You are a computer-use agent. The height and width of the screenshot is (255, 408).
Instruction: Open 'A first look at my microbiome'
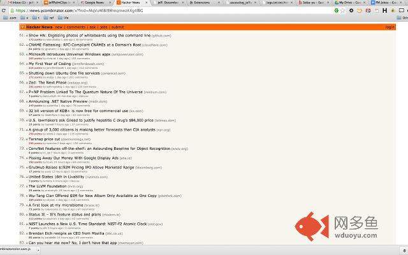(55, 205)
